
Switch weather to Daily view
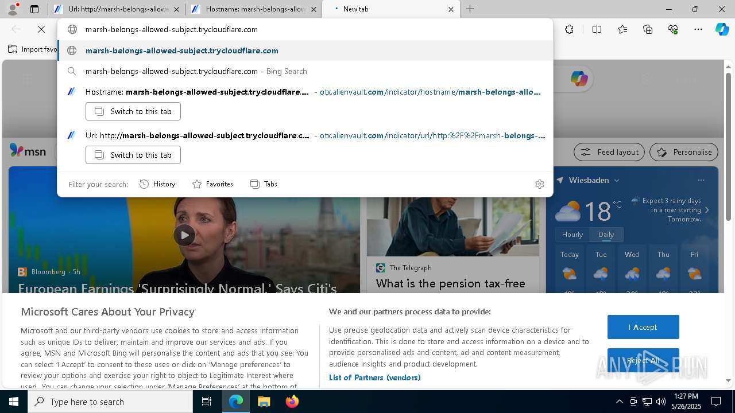[x=606, y=235]
